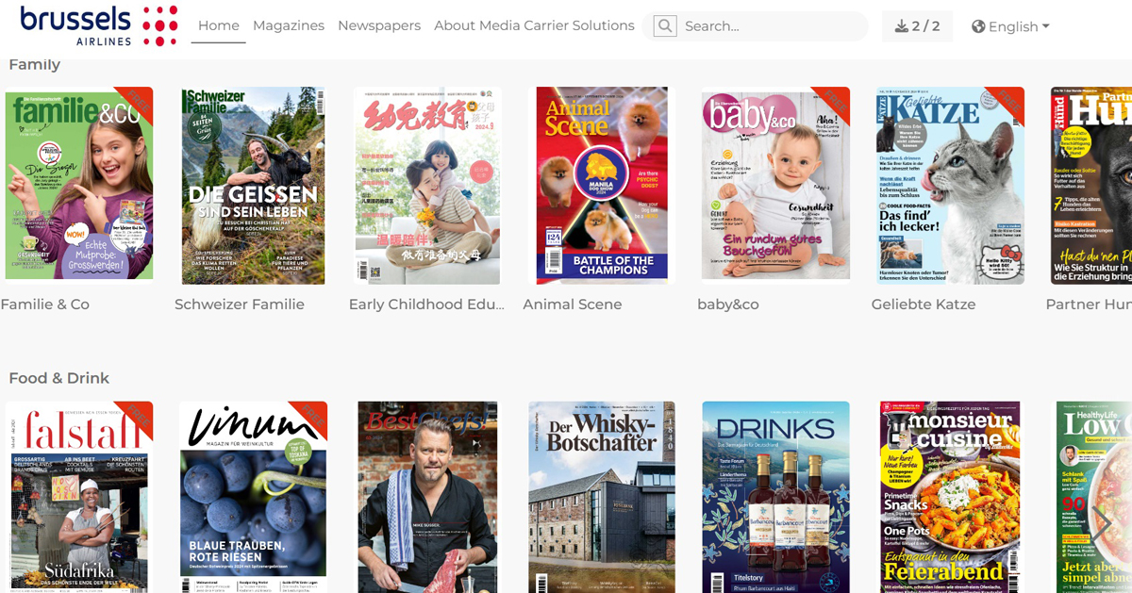Select the Schweizer Familie cover
Viewport: 1132px width, 593px height.
pyautogui.click(x=253, y=186)
